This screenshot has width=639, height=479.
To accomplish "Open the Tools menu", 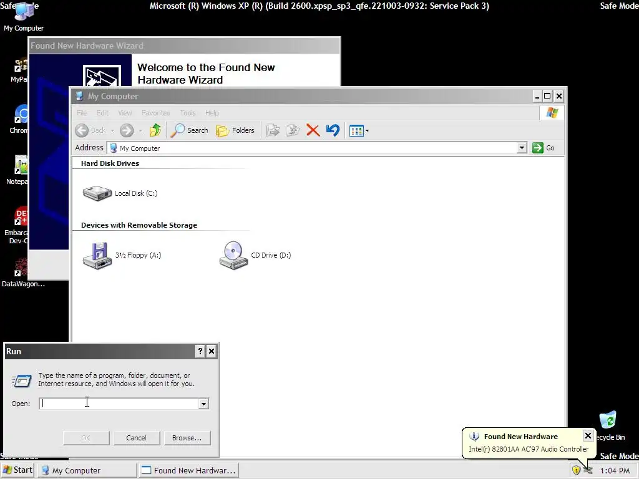I will (188, 113).
